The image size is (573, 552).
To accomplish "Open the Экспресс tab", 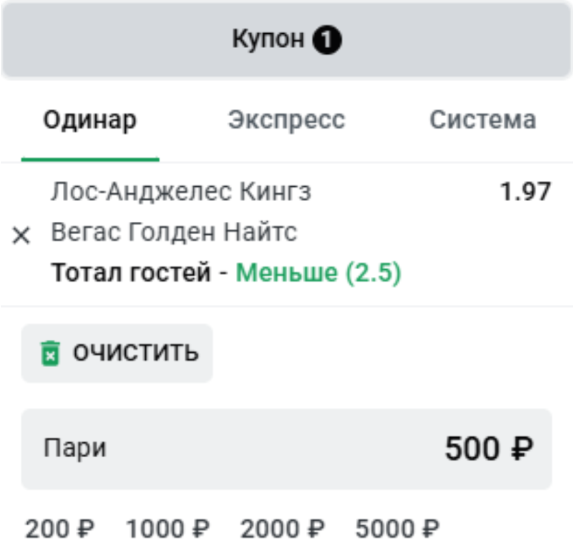I will click(x=287, y=120).
